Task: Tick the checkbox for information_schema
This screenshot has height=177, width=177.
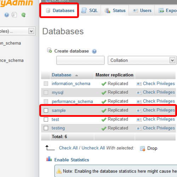Action: pyautogui.click(x=46, y=84)
